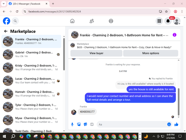The width and height of the screenshot is (186, 140).
Task: Click Frankie's avatar beside phone number message
Action: 74,112
